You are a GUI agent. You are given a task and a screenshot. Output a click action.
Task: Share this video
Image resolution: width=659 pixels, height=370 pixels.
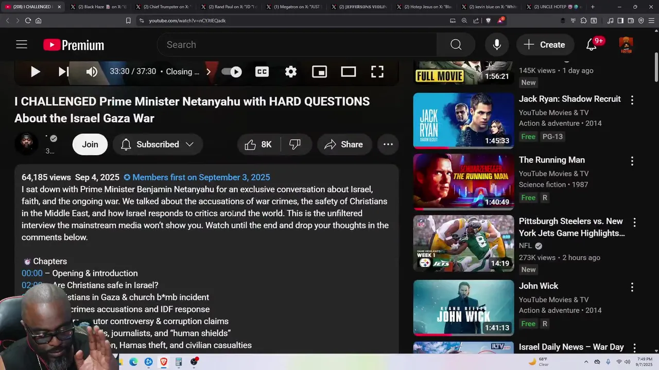pos(343,144)
